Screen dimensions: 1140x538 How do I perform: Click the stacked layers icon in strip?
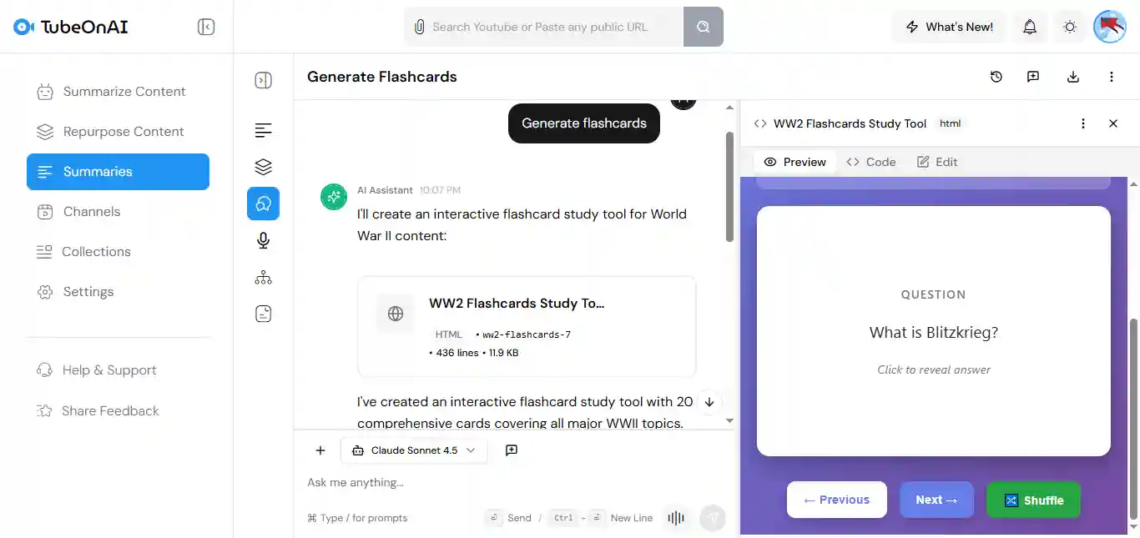pyautogui.click(x=263, y=167)
